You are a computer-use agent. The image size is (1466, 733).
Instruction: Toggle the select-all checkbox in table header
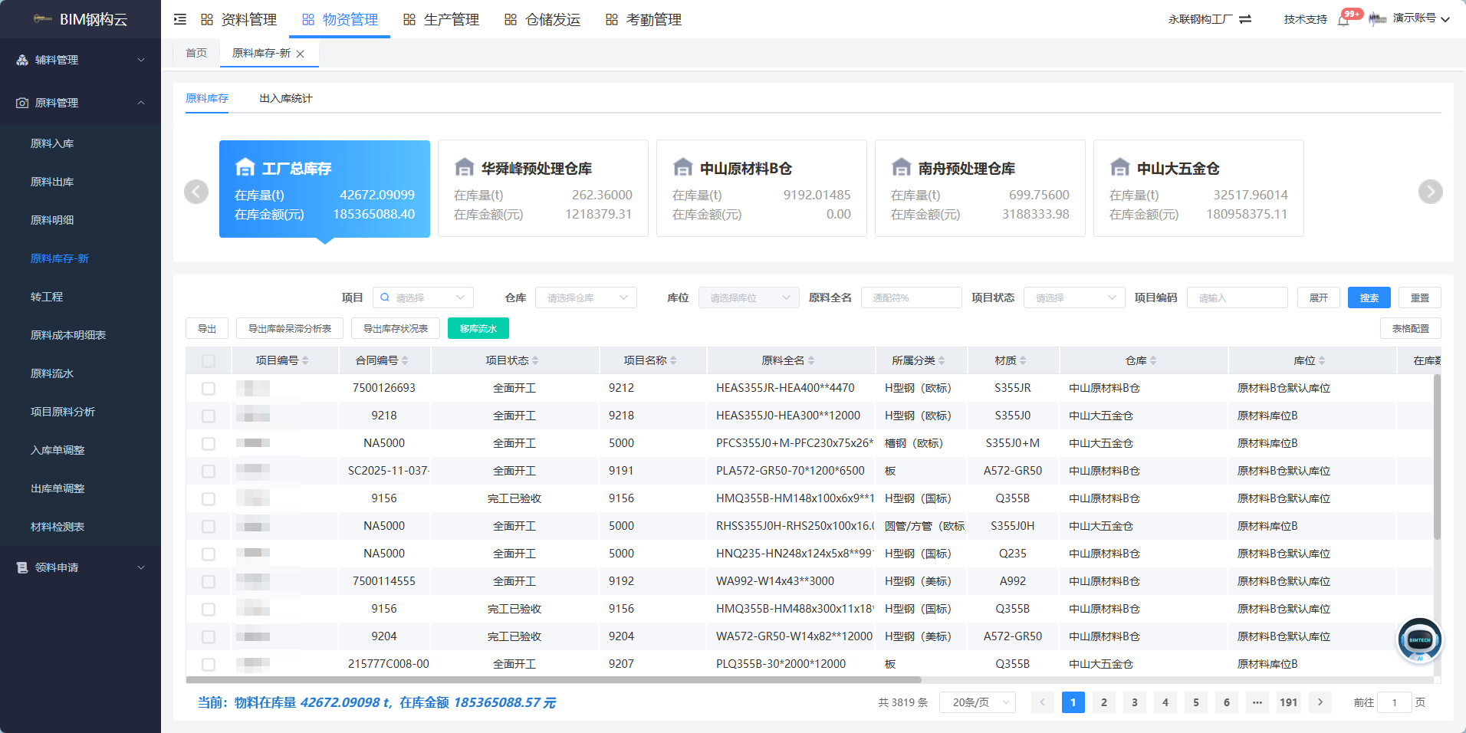click(x=209, y=360)
